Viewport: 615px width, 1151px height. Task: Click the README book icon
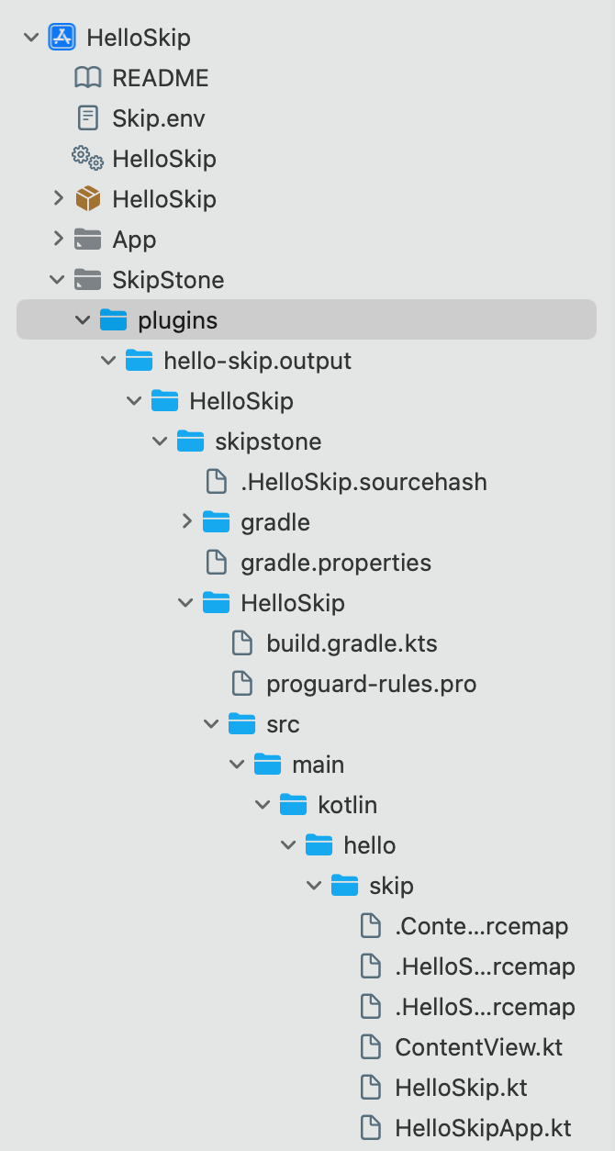click(x=88, y=78)
